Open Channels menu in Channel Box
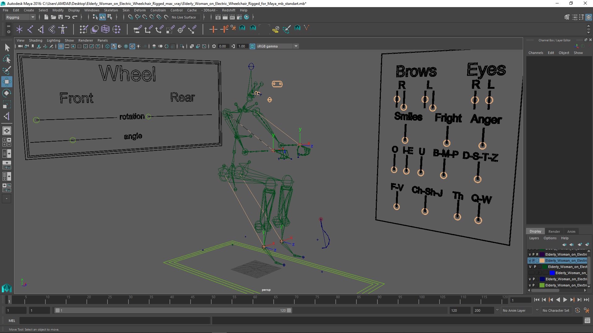Viewport: 593px width, 333px height. (x=536, y=53)
